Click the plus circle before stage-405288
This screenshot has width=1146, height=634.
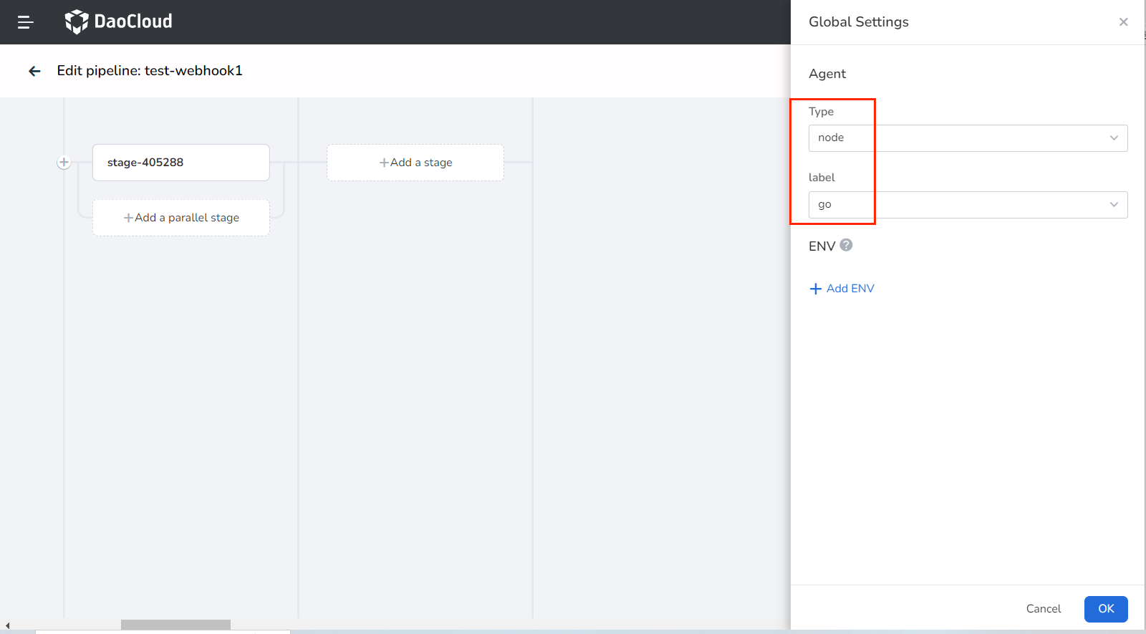[64, 163]
